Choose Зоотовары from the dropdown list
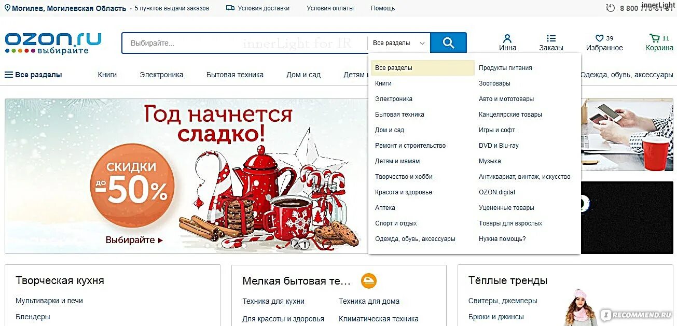Viewport: 677px width, 326px height. (494, 83)
